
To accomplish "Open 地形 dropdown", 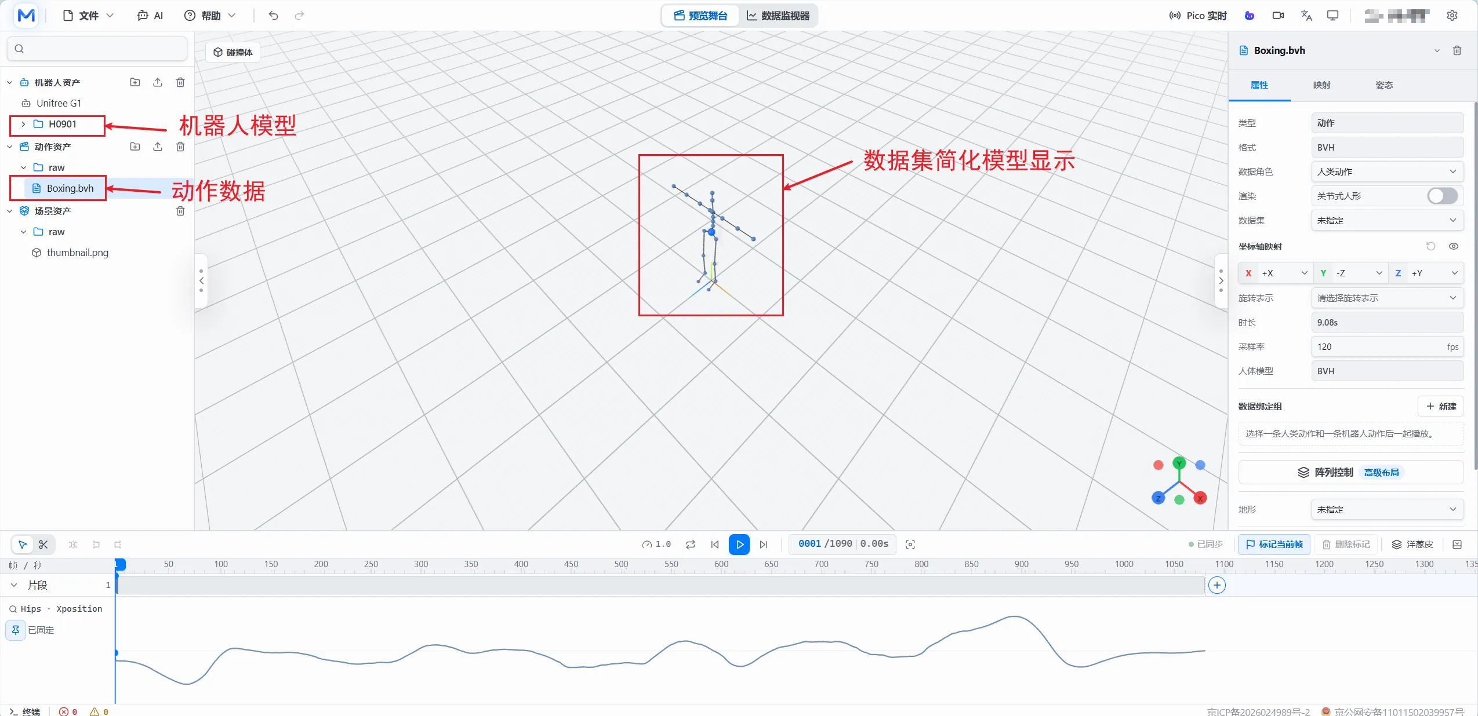I will pyautogui.click(x=1387, y=510).
